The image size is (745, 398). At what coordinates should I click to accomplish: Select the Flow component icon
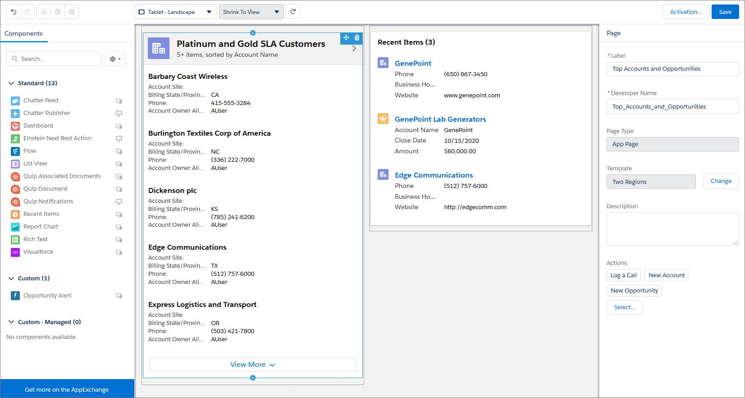tap(15, 151)
